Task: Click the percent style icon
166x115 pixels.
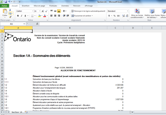Action: [x=114, y=16]
